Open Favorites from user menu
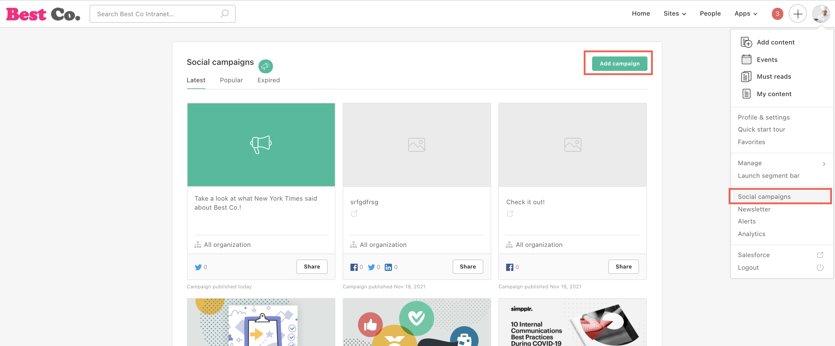Image resolution: width=835 pixels, height=346 pixels. click(751, 142)
